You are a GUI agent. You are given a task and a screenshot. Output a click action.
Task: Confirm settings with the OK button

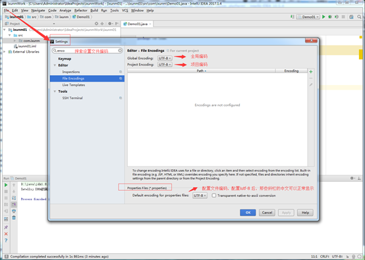(248, 213)
